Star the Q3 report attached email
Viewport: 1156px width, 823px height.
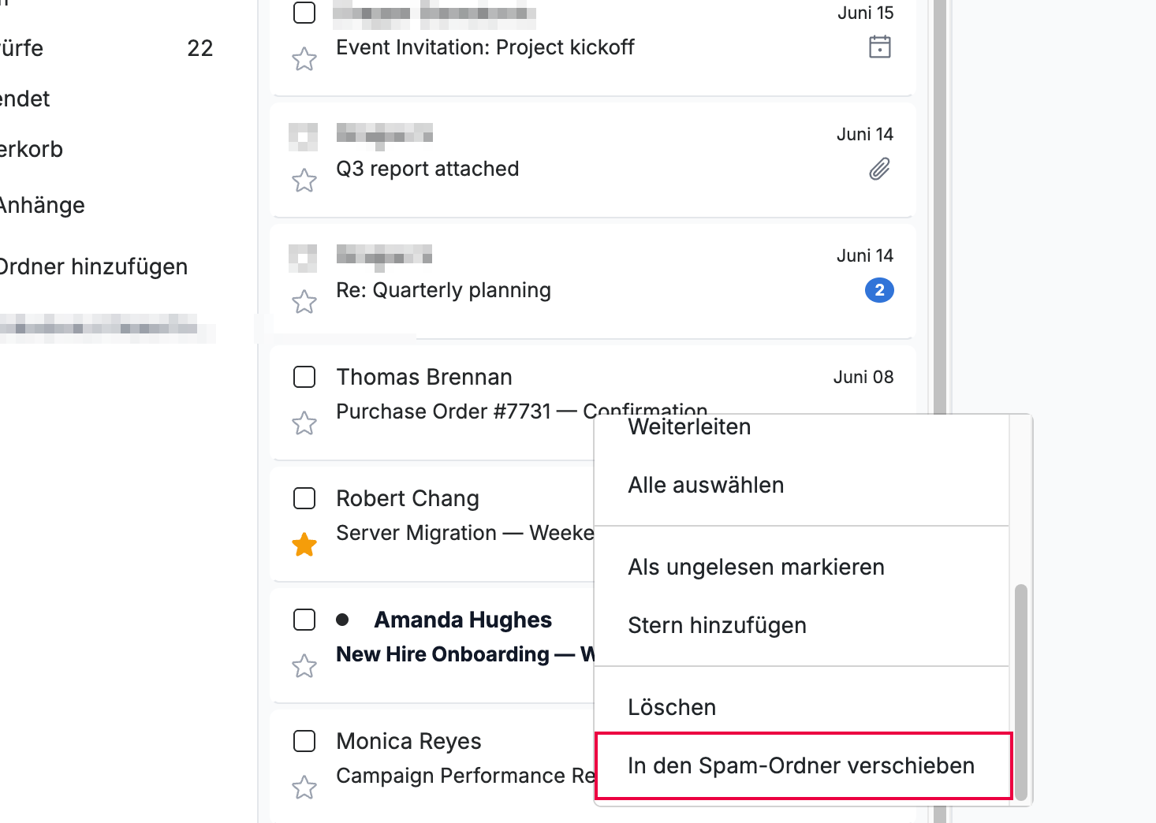pyautogui.click(x=304, y=181)
